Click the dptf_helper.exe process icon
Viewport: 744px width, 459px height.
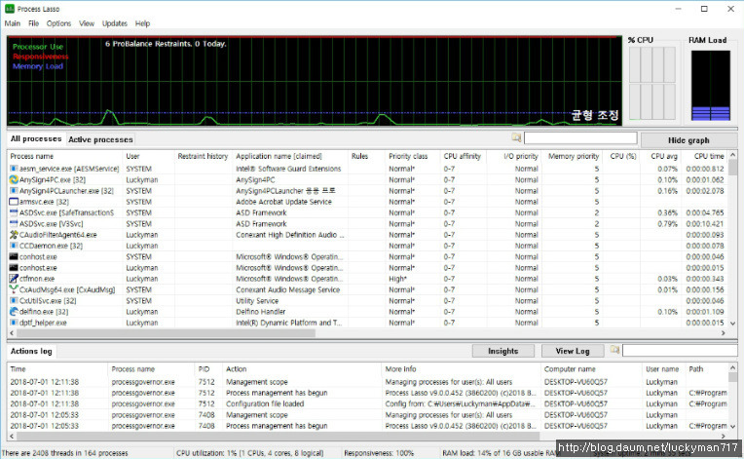[14, 323]
